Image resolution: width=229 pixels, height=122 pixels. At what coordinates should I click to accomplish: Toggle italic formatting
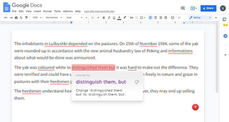(x=109, y=18)
